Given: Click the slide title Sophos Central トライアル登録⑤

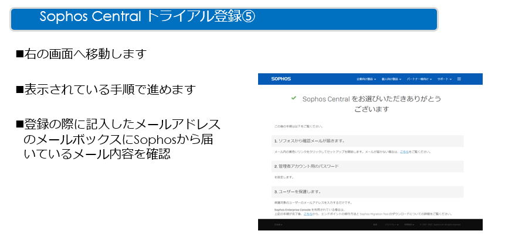Looking at the screenshot, I should click(147, 17).
